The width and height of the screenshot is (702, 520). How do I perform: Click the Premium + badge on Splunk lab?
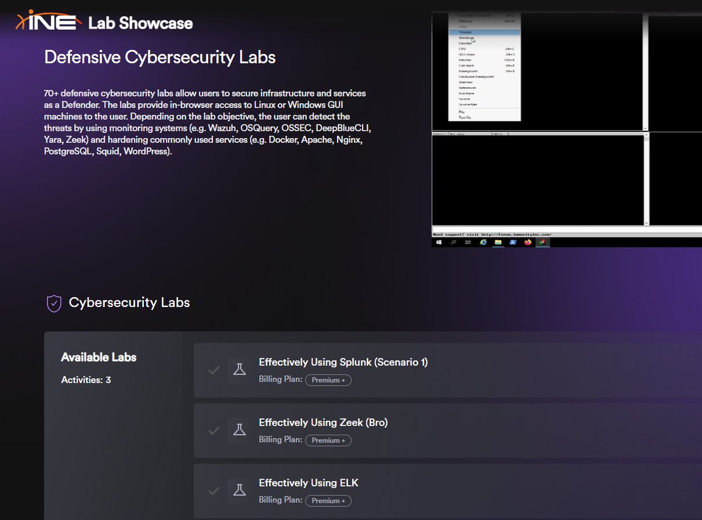pyautogui.click(x=328, y=380)
